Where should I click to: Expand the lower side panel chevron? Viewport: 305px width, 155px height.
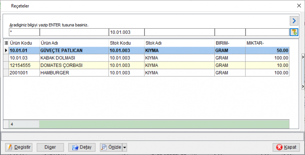point(303,86)
